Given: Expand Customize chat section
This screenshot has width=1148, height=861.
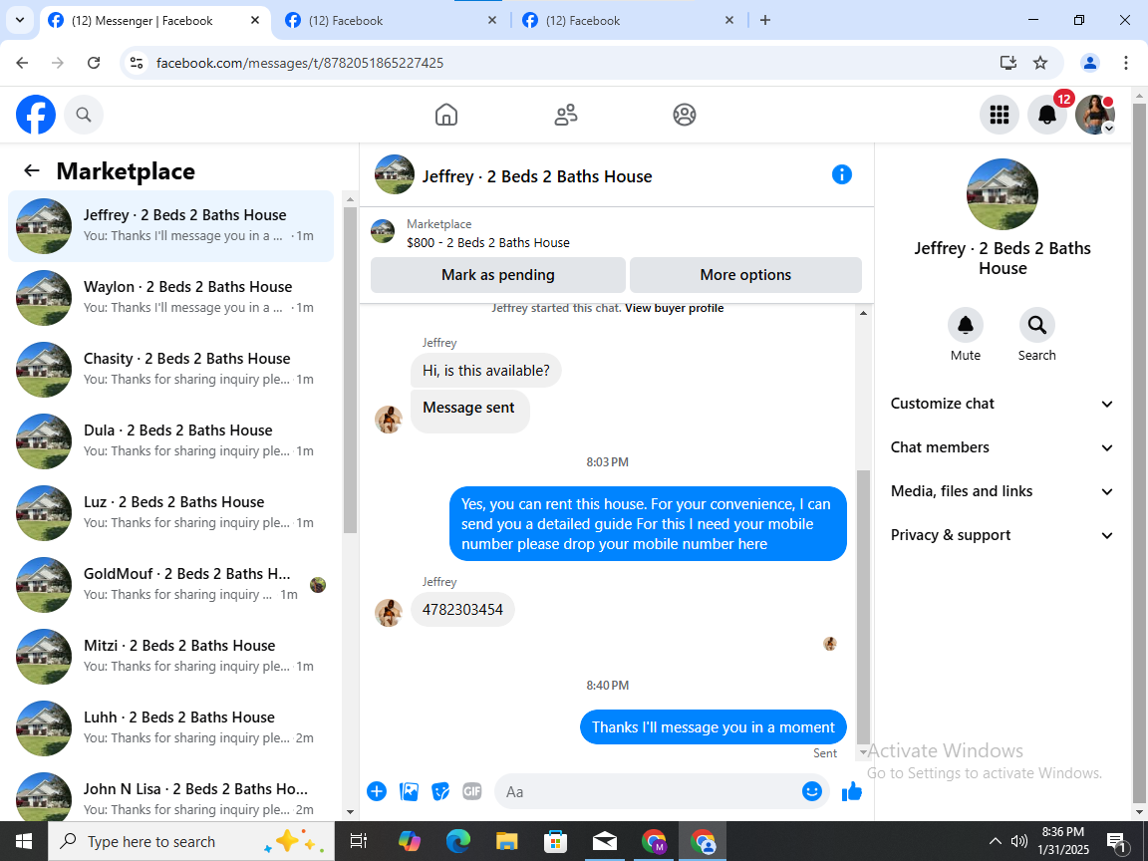Looking at the screenshot, I should click(x=1002, y=404).
